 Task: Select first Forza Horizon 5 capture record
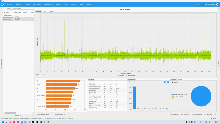point(18,16)
